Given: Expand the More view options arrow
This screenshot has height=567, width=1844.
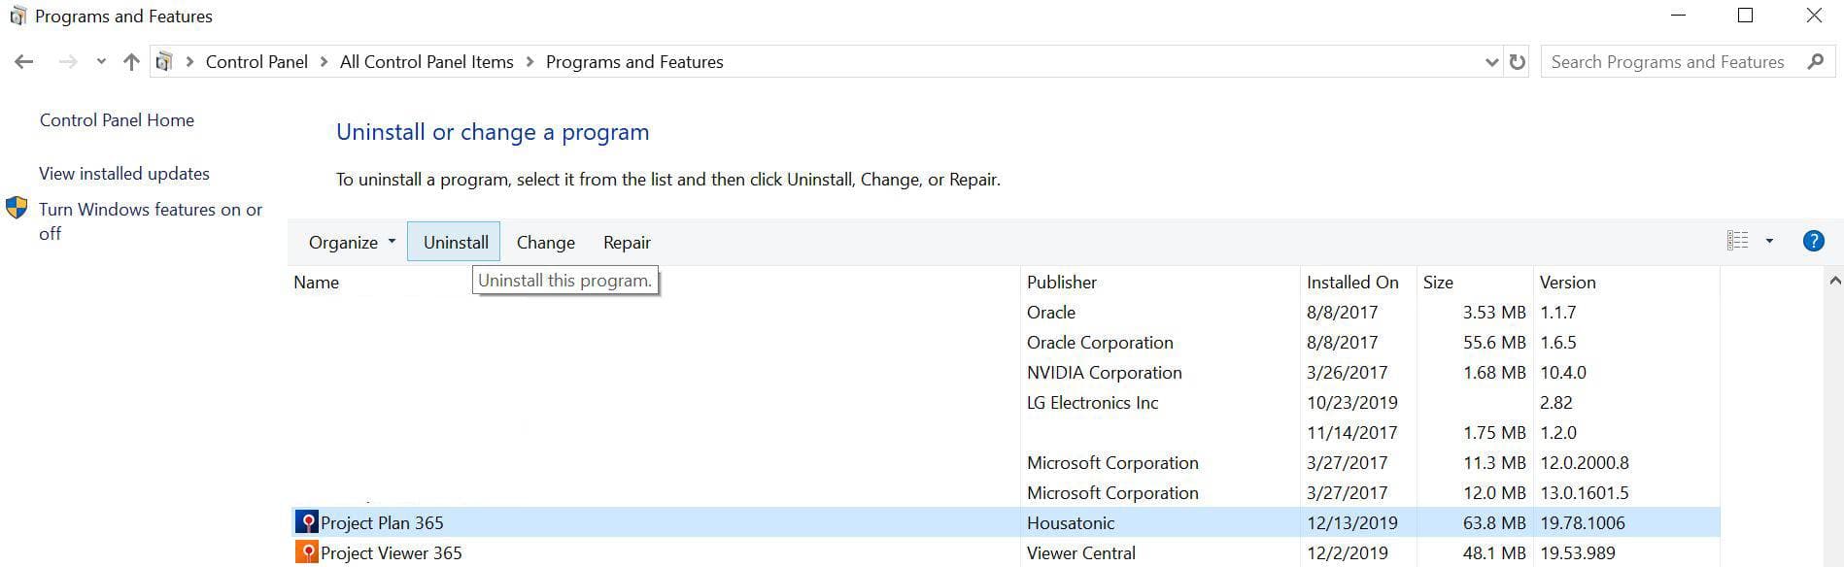Looking at the screenshot, I should (1769, 241).
